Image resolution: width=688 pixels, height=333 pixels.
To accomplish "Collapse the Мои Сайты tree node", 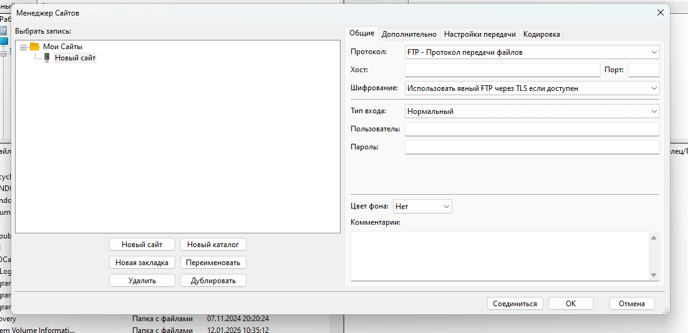I will pos(23,47).
